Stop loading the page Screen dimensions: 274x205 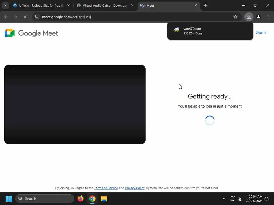point(25,17)
